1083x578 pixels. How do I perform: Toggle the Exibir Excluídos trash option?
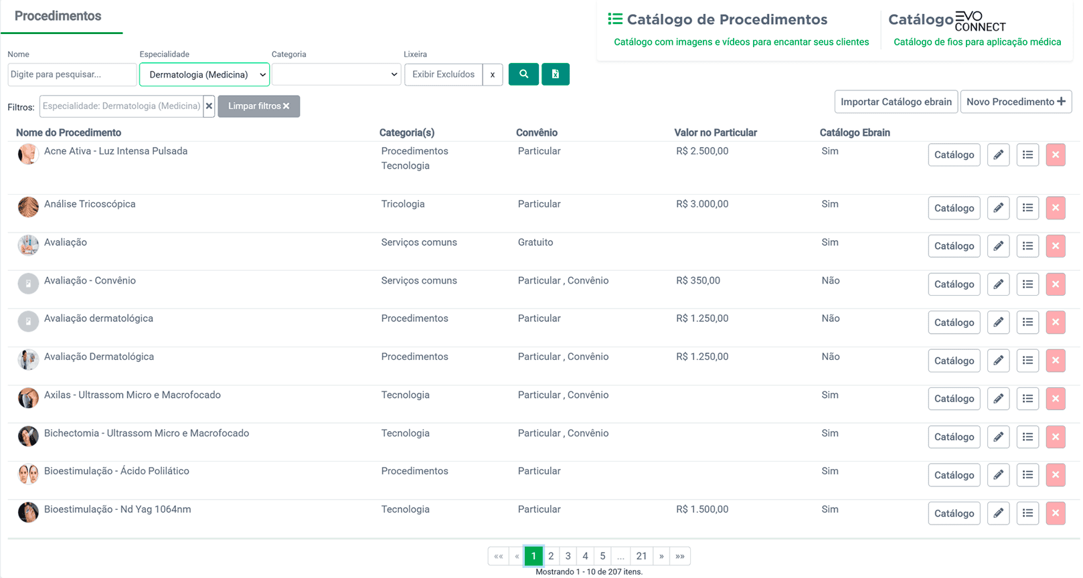443,74
